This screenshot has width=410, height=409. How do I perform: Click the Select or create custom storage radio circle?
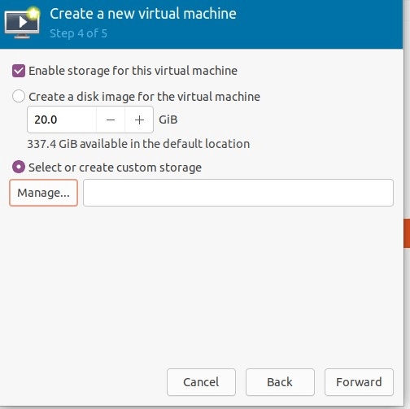19,167
